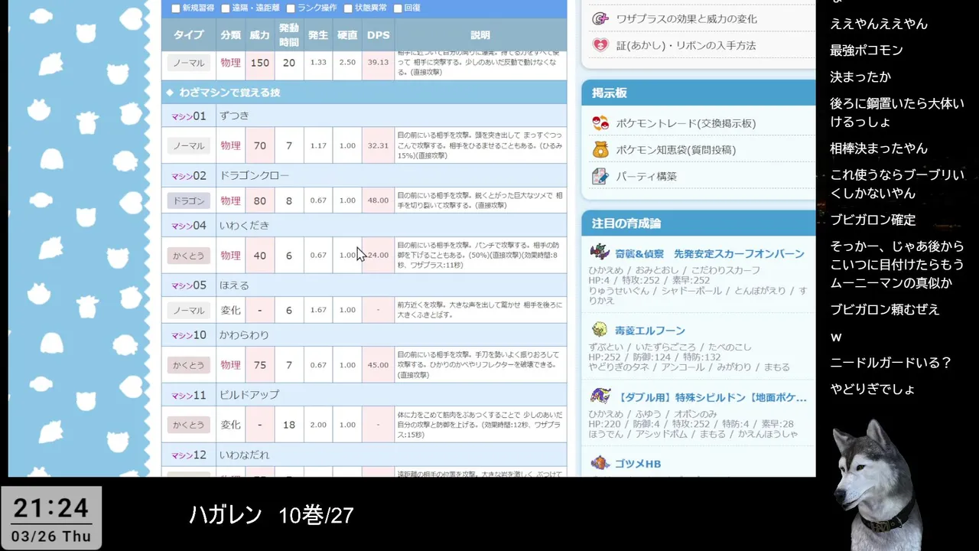Click move name いわなだれ
The width and height of the screenshot is (979, 551).
coord(244,455)
